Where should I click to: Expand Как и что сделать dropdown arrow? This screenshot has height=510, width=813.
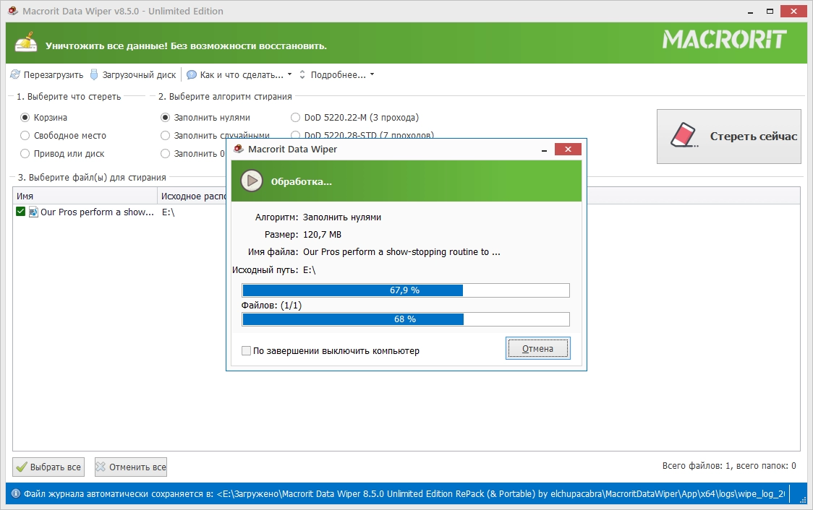289,74
